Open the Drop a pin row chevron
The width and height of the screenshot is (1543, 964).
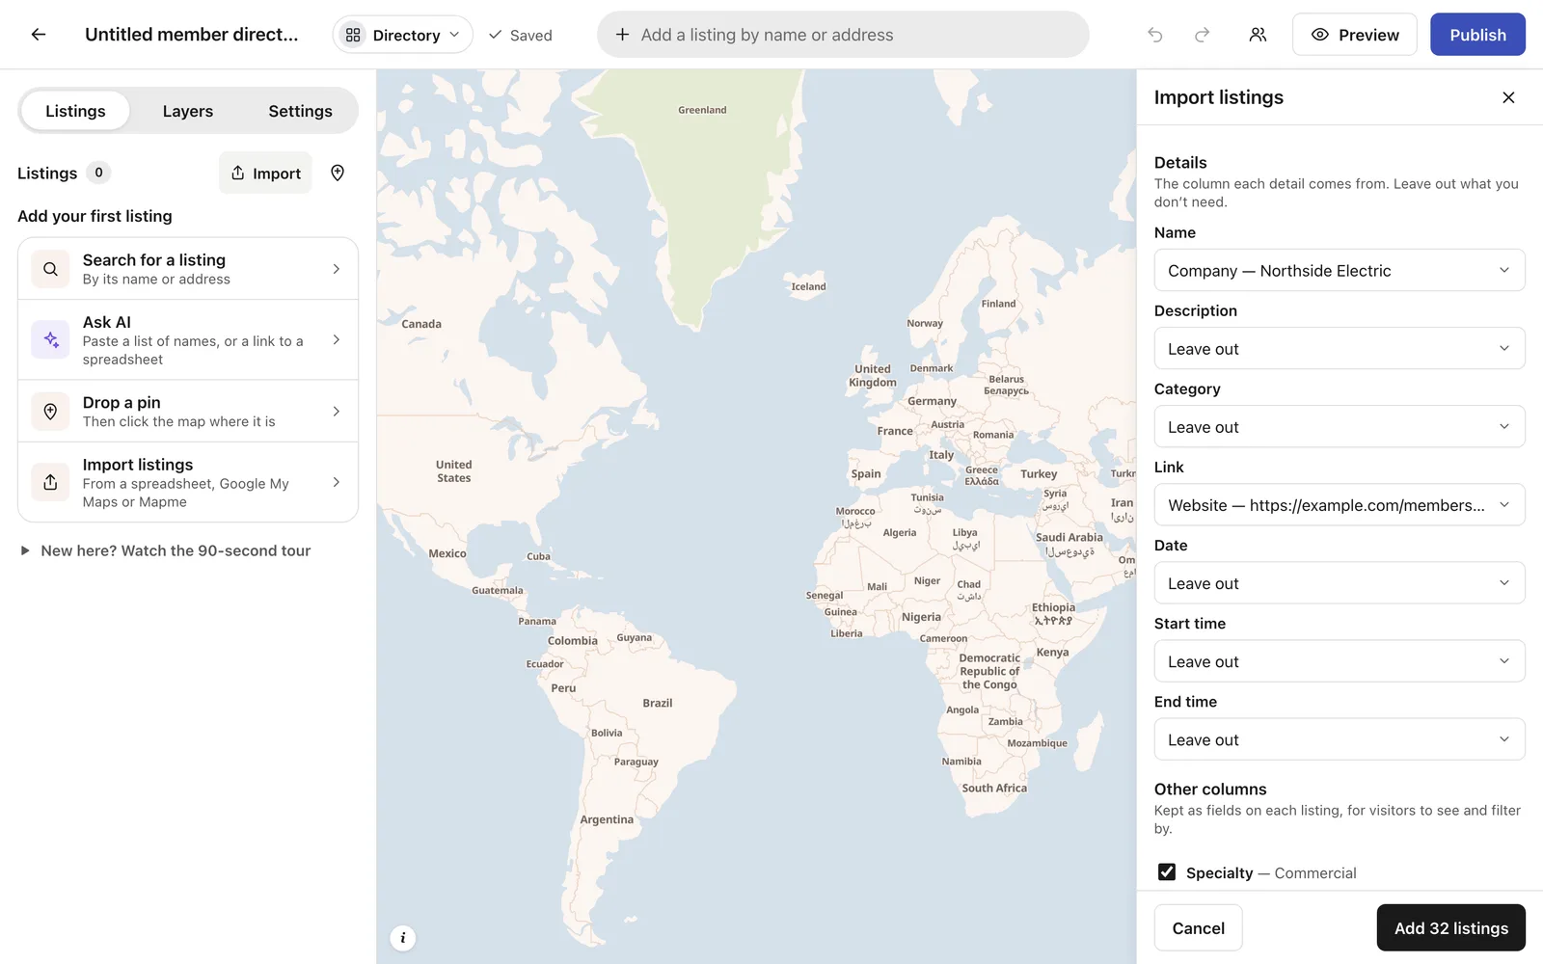click(336, 412)
